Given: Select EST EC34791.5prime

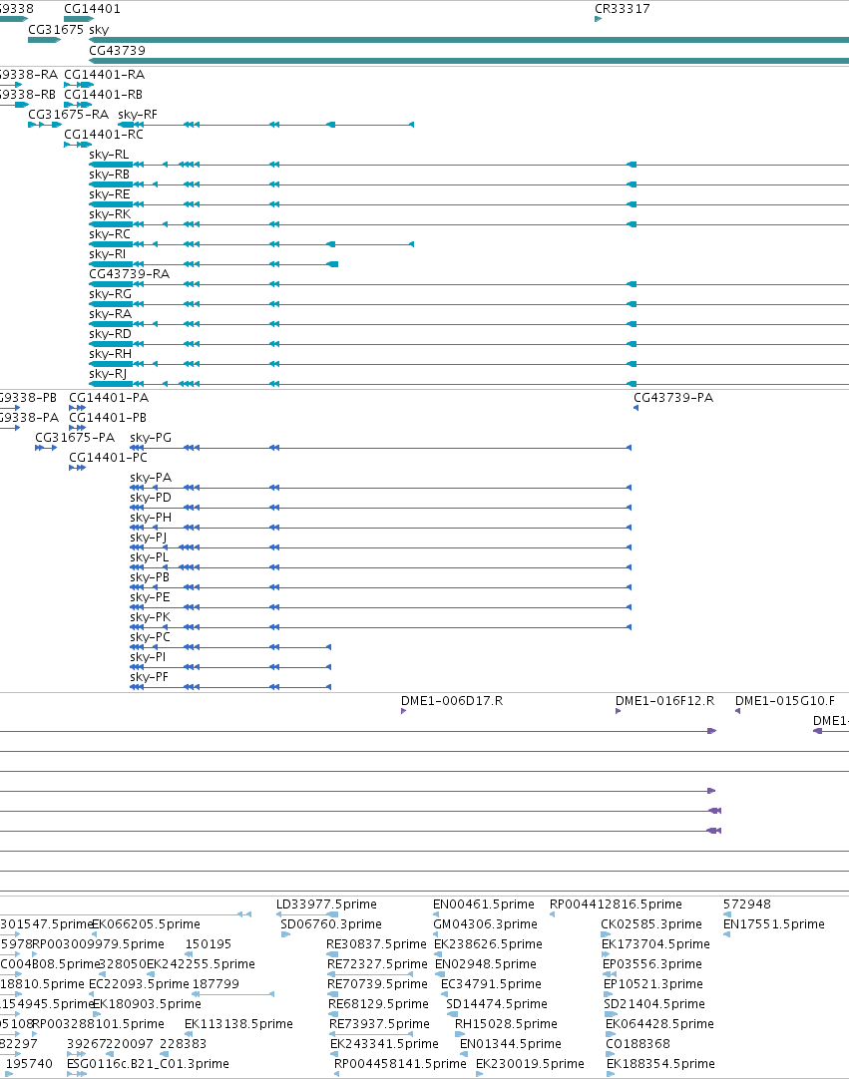Looking at the screenshot, I should click(x=446, y=994).
